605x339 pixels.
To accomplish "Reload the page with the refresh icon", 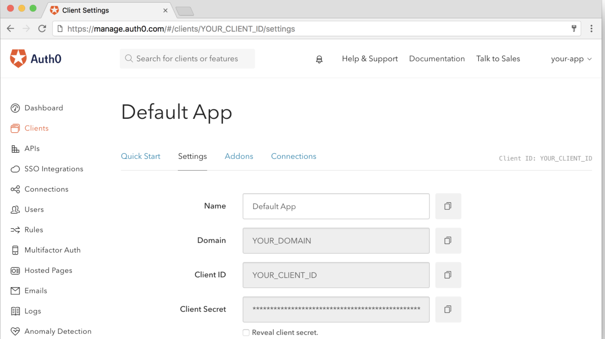I will pos(42,29).
